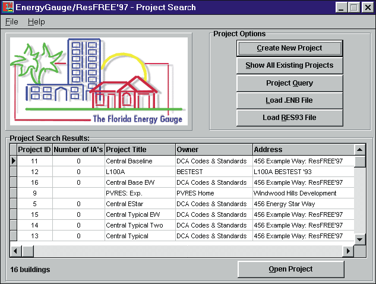Viewport: 376px width, 284px height.
Task: Click Project ID cell '5'
Action: pos(34,204)
